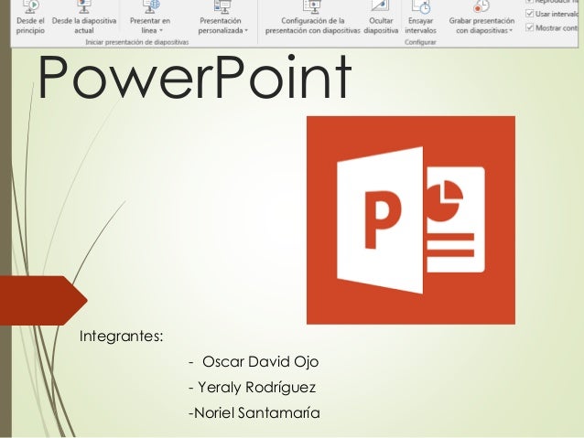
Task: Expand Grabar presentación dropdown arrow
Action: 511,30
